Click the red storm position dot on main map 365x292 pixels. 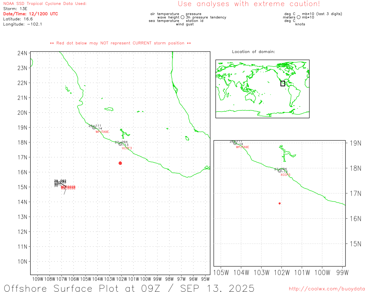pos(120,163)
